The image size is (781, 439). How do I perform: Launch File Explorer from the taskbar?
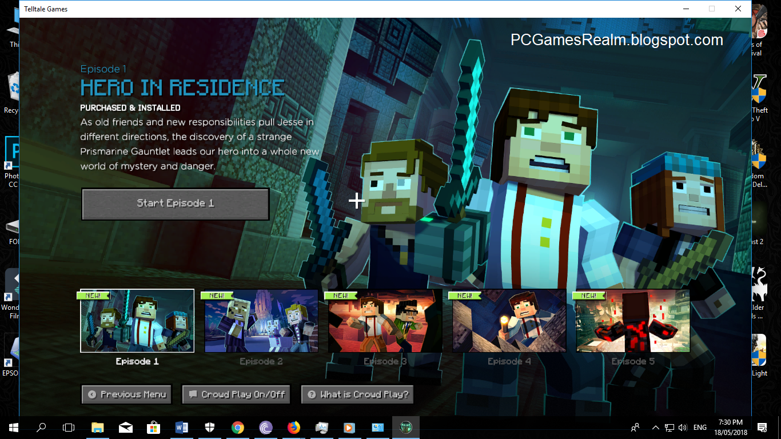[98, 427]
